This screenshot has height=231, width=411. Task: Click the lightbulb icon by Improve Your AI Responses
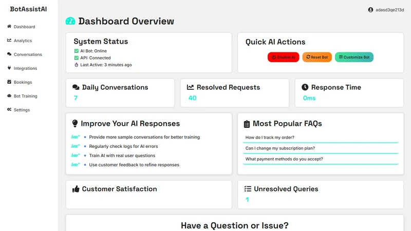tap(75, 123)
